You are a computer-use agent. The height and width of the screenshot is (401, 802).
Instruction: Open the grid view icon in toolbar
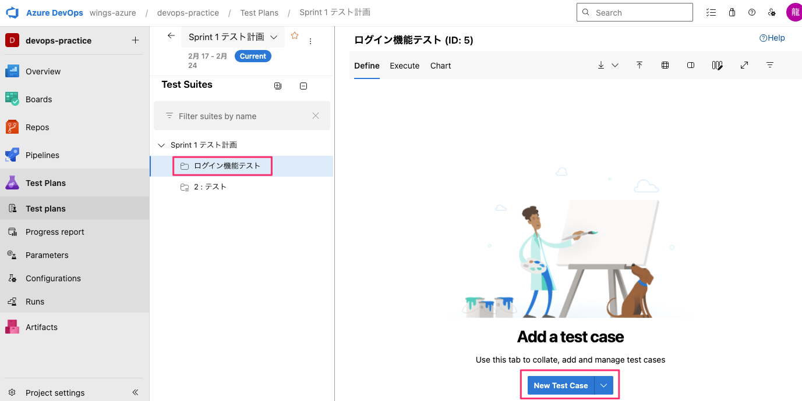[x=665, y=66]
